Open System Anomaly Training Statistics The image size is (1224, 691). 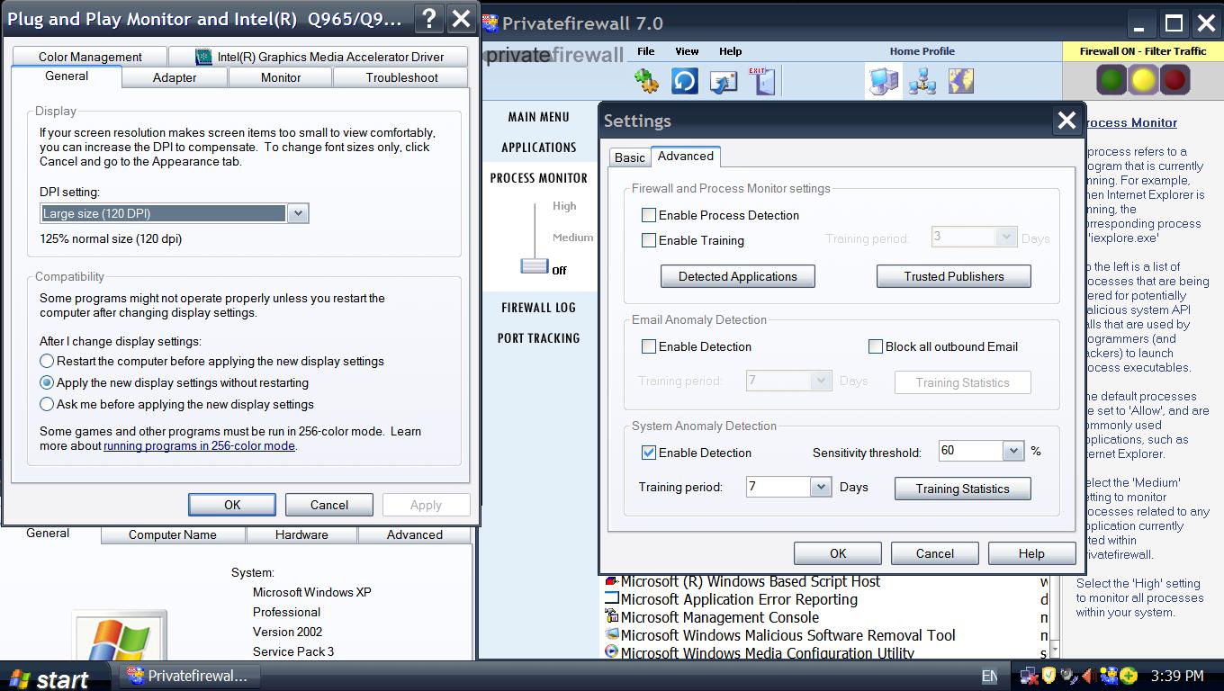pos(963,489)
